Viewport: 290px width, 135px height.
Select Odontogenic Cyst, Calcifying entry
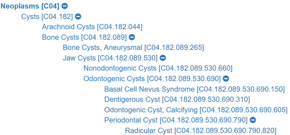(196, 110)
